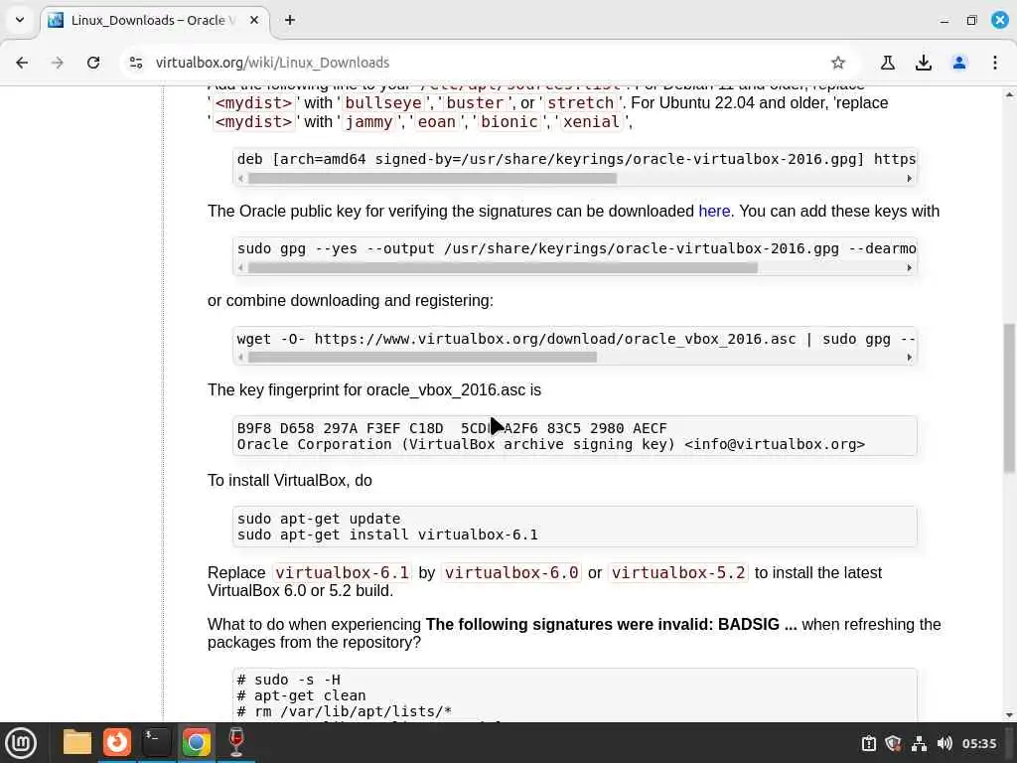Open the network connections tray icon
This screenshot has height=763, width=1017.
tap(919, 743)
